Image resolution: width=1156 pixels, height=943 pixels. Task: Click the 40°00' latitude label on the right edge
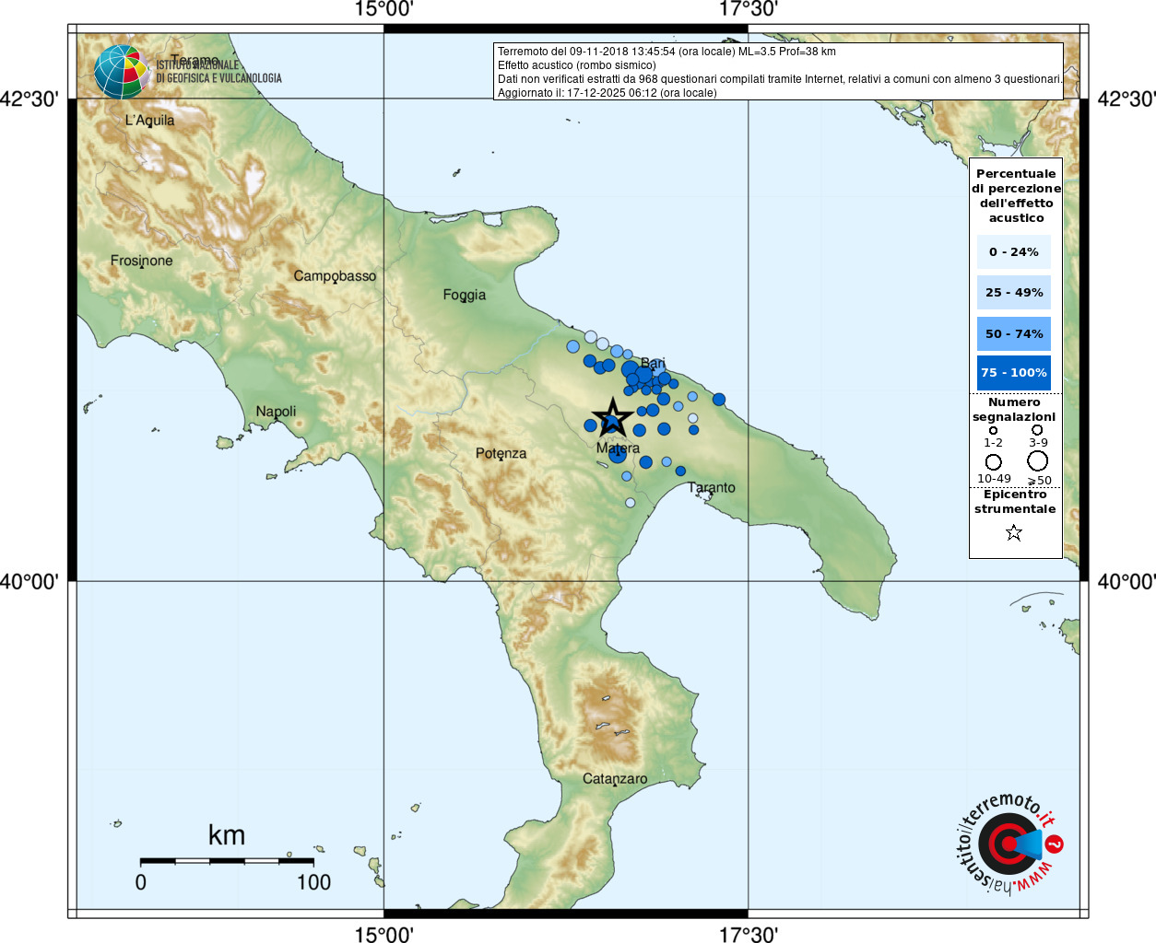click(x=1126, y=581)
